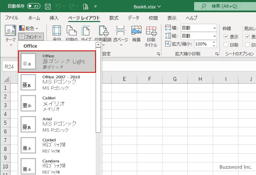
Task: Open the Book6.xlsx file name dropdown
Action: tap(147, 7)
